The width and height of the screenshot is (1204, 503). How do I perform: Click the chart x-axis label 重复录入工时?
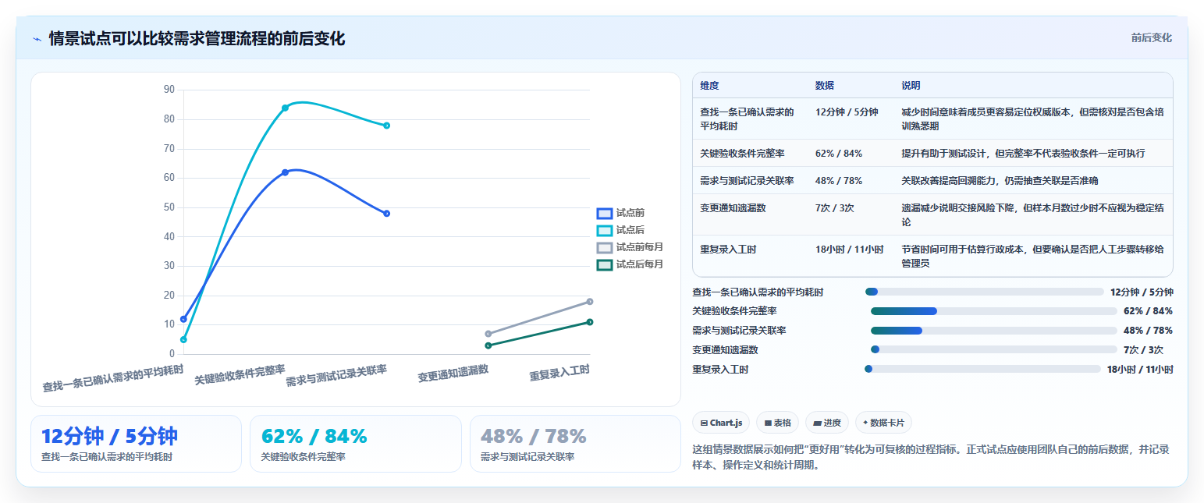(x=559, y=373)
